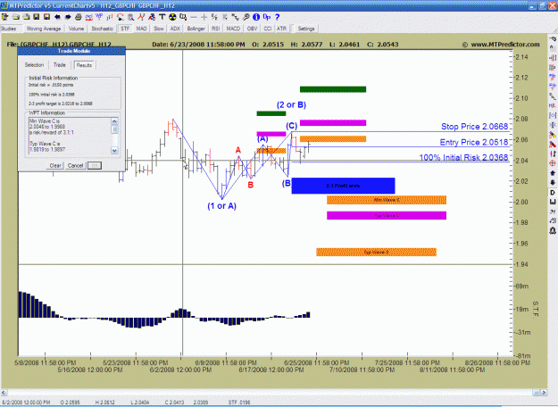The width and height of the screenshot is (558, 407).
Task: Toggle the Volume study
Action: 76,29
